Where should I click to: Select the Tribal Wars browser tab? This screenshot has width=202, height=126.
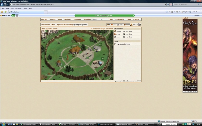[x=26, y=12]
